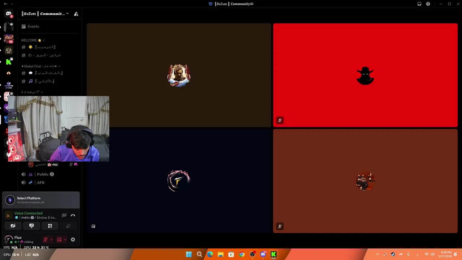This screenshot has width=462, height=260.
Task: Open Windows taskbar search
Action: point(199,255)
